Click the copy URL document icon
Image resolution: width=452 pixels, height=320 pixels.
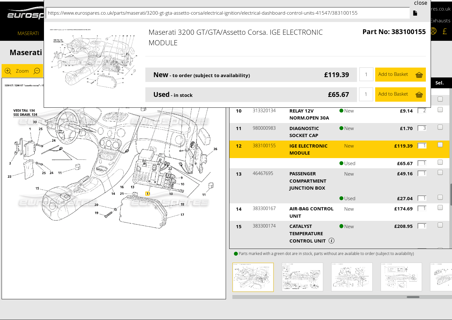[x=415, y=13]
